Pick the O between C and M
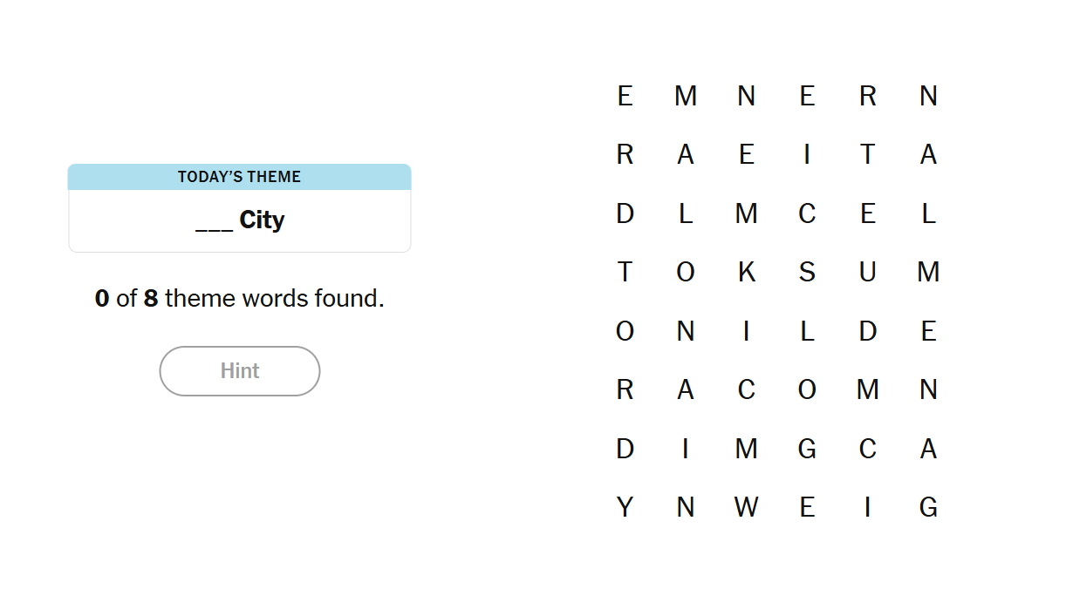Screen dimensions: 1066x609 pyautogui.click(x=807, y=389)
